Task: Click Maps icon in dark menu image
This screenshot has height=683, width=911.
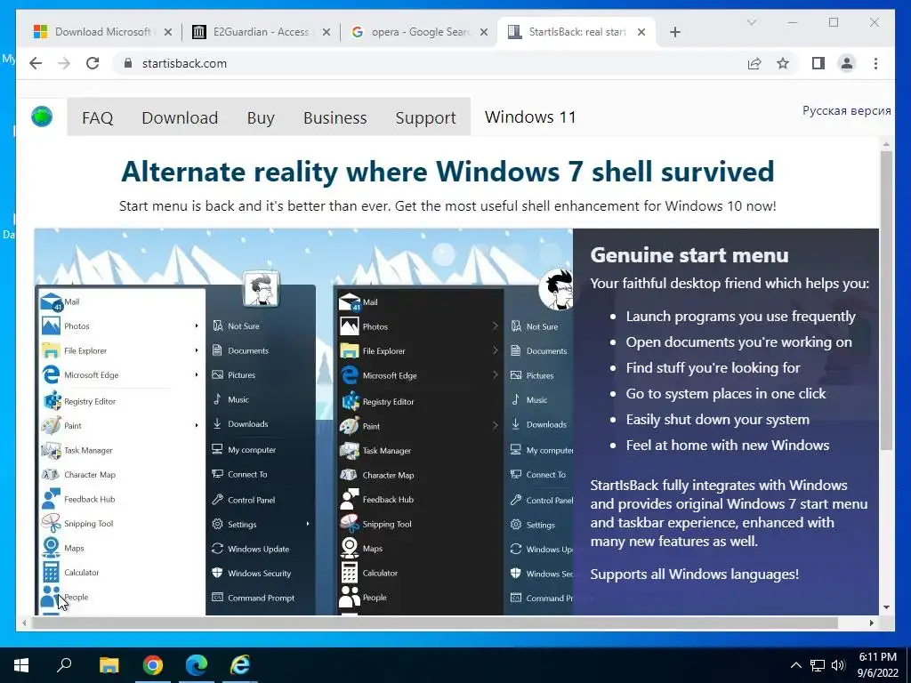Action: pos(349,548)
